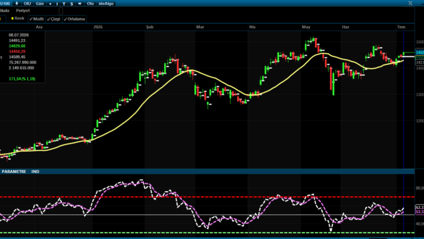This screenshot has width=424, height=239.
Task: Click the Şub month label on time axis
Action: point(150,27)
